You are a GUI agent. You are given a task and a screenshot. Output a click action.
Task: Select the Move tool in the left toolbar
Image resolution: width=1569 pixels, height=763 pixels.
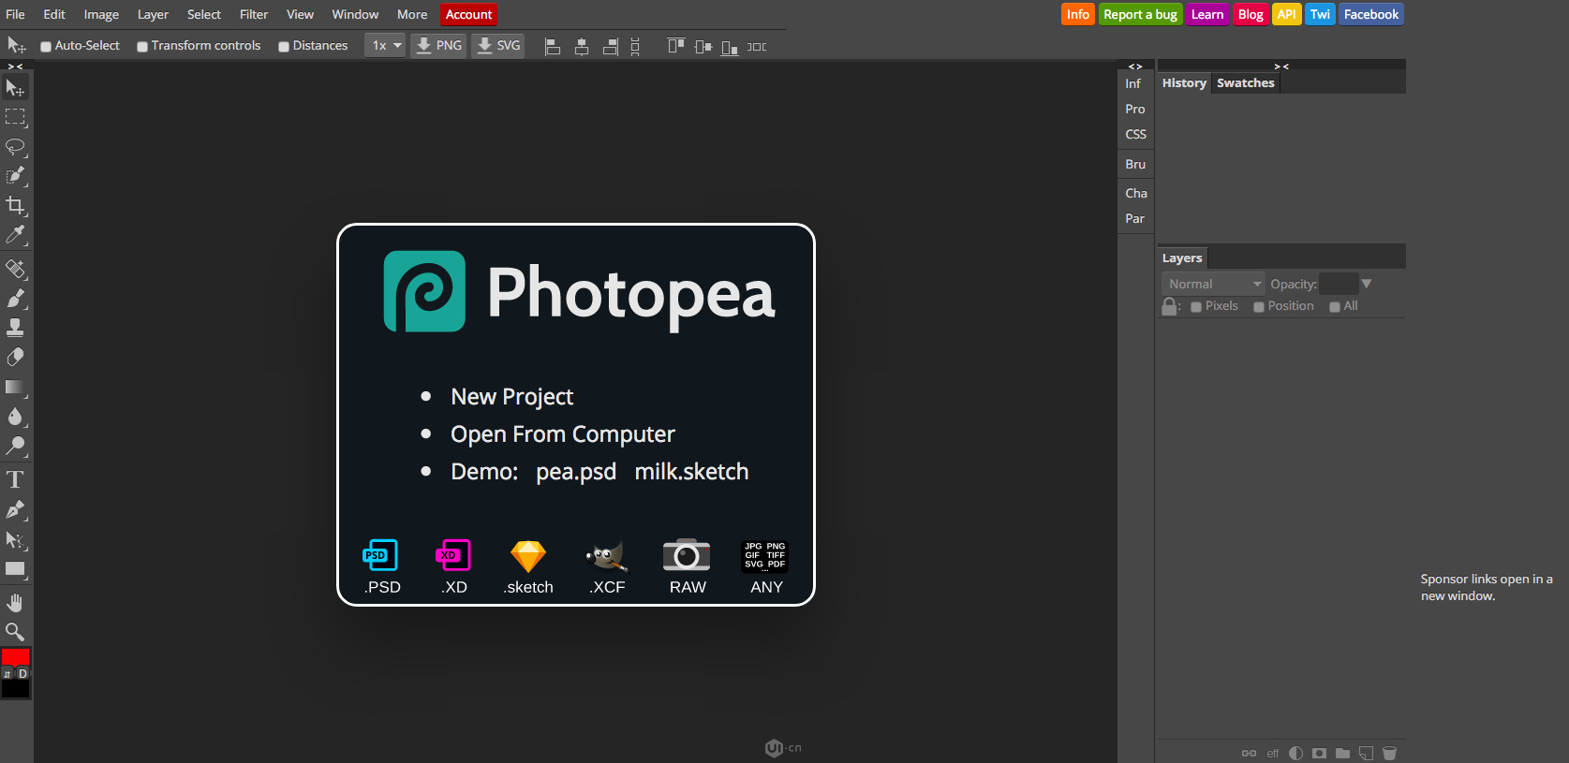click(x=15, y=88)
